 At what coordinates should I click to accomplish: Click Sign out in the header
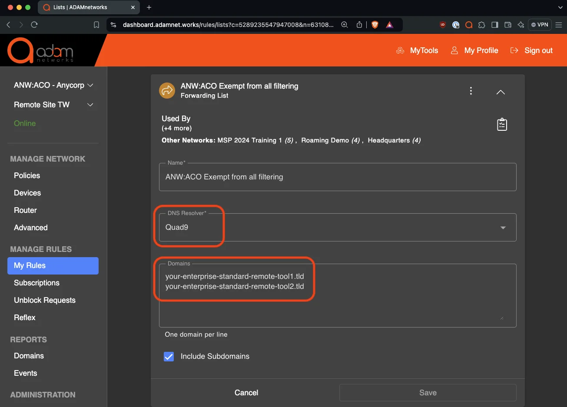[531, 50]
